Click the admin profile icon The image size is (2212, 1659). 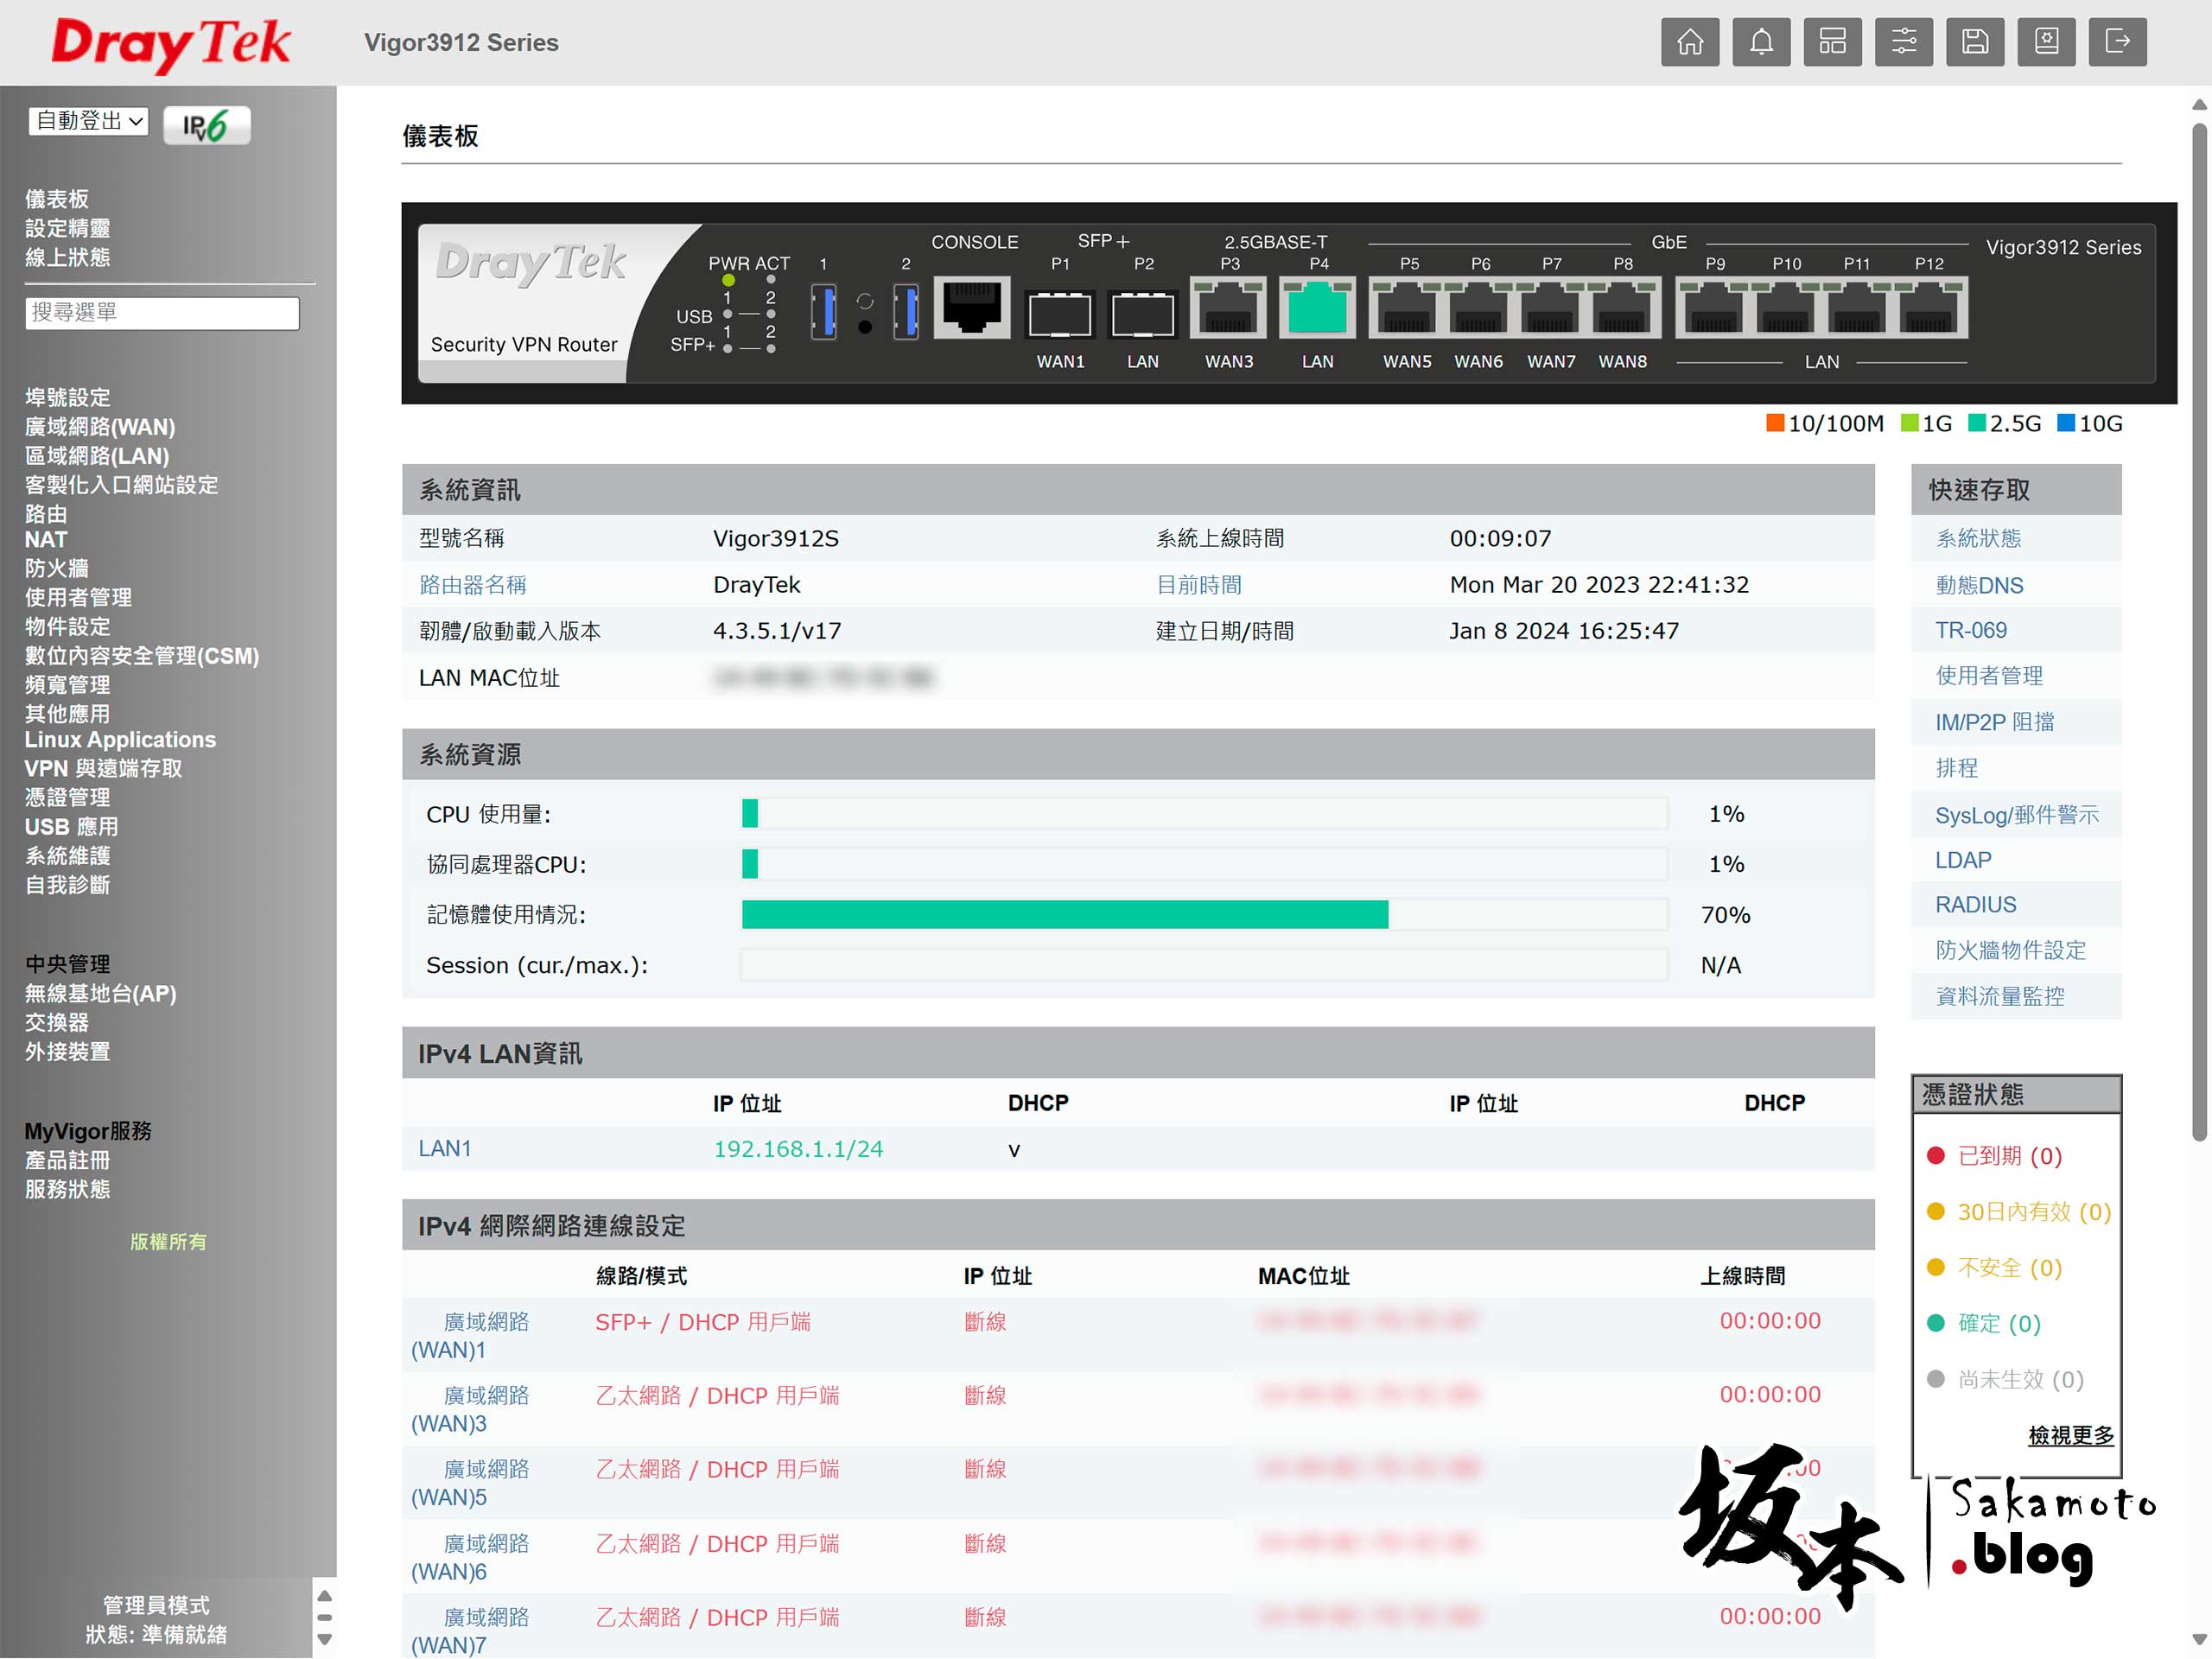pyautogui.click(x=2046, y=42)
